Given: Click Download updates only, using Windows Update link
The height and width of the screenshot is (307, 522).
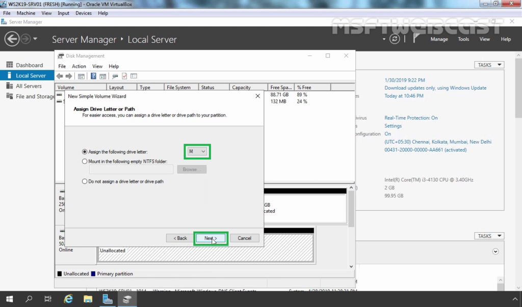Looking at the screenshot, I should 435,88.
